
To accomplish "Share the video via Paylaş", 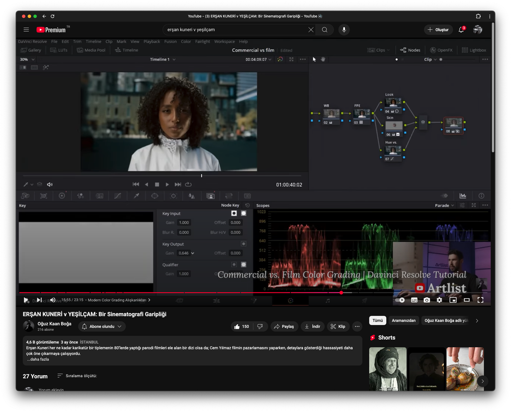I will pyautogui.click(x=284, y=326).
